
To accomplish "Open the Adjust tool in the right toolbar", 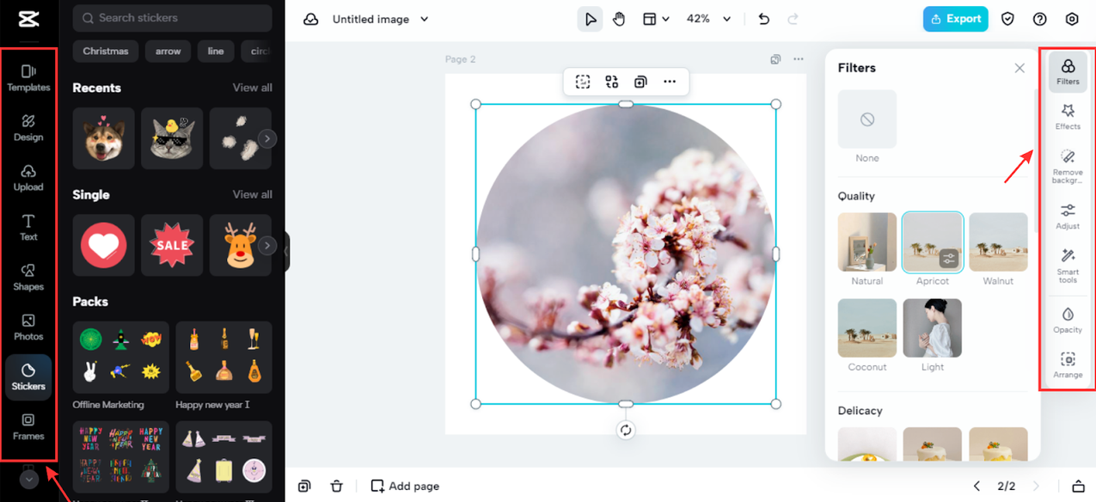I will [1068, 217].
